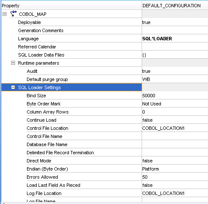Click the Platform endian value
The height and width of the screenshot is (204, 208).
(151, 169)
